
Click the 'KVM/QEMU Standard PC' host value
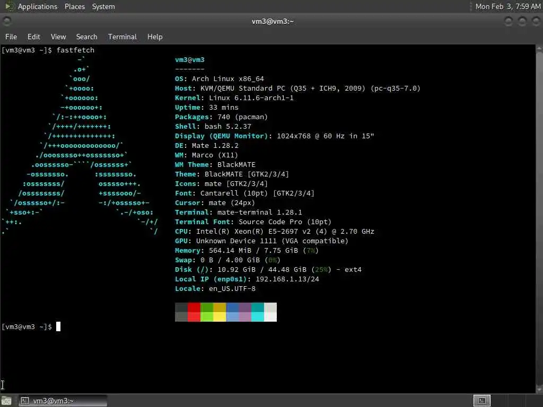pyautogui.click(x=242, y=89)
